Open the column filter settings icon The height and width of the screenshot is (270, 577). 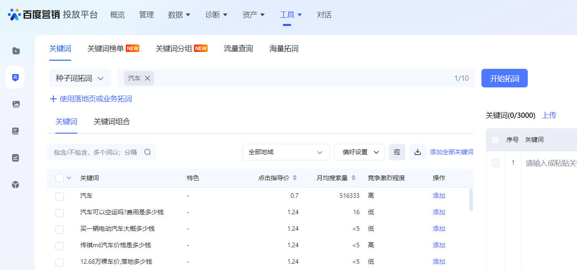tap(397, 152)
